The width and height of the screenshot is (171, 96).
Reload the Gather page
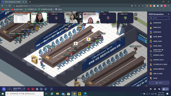click(10, 6)
